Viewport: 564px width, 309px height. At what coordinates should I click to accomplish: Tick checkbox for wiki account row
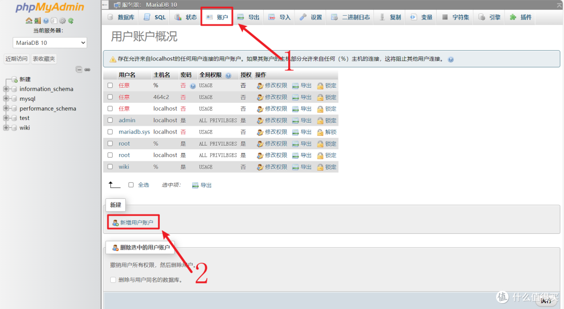[x=110, y=167]
